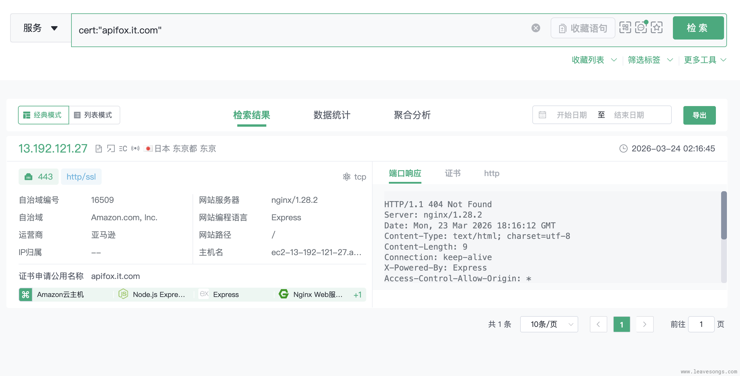
Task: Click the broadcast signal icon next to the IP
Action: coord(135,149)
